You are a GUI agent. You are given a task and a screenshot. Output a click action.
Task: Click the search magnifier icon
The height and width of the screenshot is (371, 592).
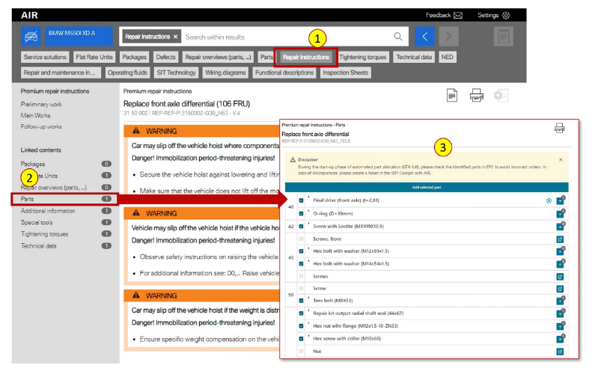398,37
